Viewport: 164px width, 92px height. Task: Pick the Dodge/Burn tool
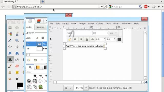[17, 79]
